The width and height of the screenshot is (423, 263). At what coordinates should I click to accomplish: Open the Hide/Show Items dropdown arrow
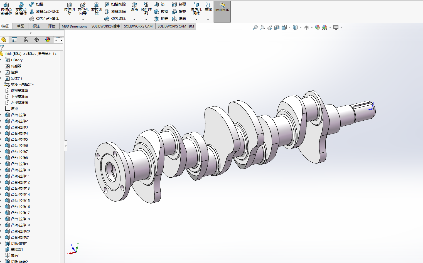tap(312, 28)
